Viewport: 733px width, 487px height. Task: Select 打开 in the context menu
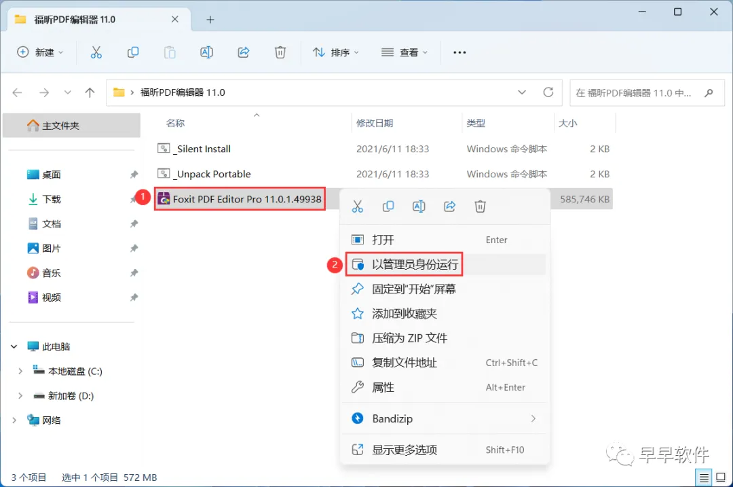click(445, 240)
